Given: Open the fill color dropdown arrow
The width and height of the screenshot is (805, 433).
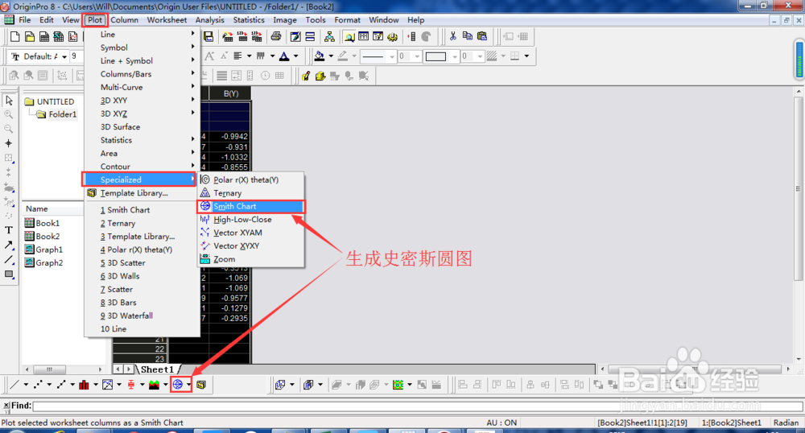Looking at the screenshot, I should pos(331,56).
